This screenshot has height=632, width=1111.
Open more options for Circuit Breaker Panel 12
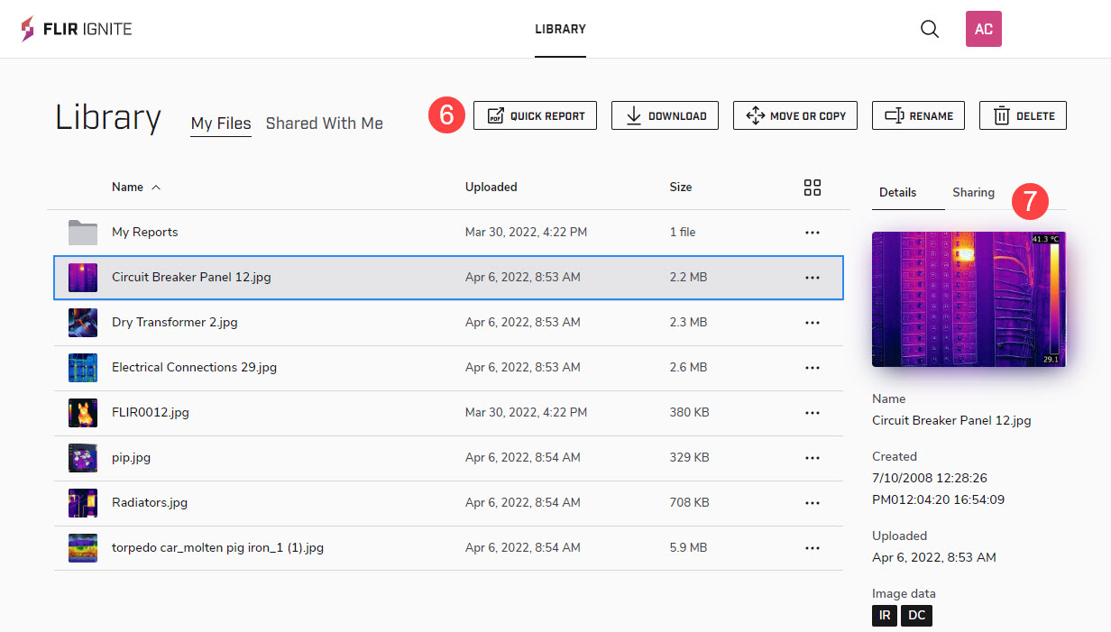pos(813,278)
